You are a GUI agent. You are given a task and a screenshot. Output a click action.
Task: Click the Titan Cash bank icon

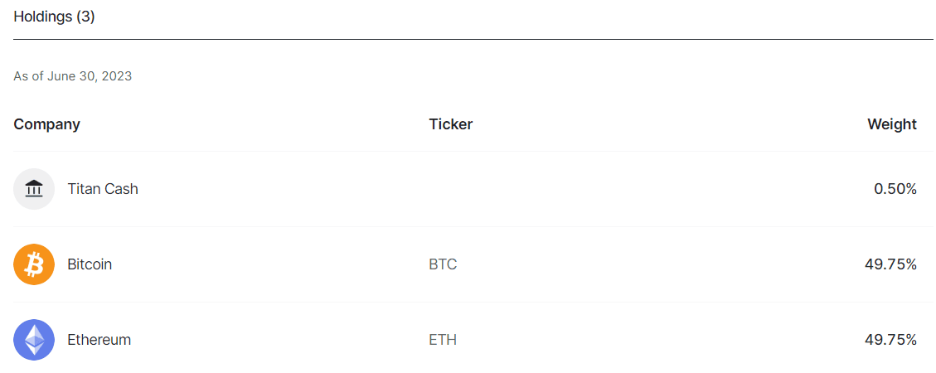click(34, 189)
